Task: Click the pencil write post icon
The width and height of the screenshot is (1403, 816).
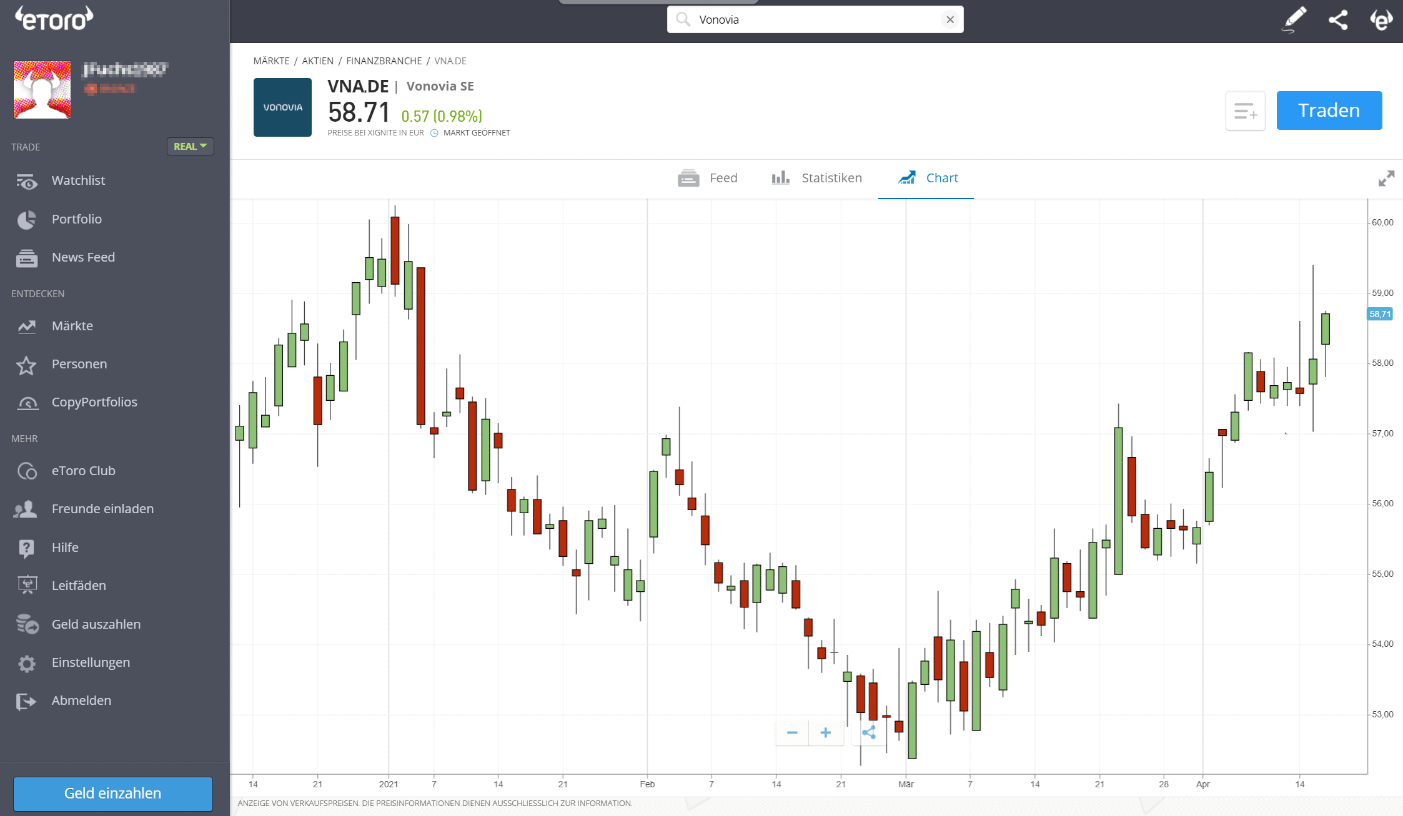Action: click(1294, 19)
